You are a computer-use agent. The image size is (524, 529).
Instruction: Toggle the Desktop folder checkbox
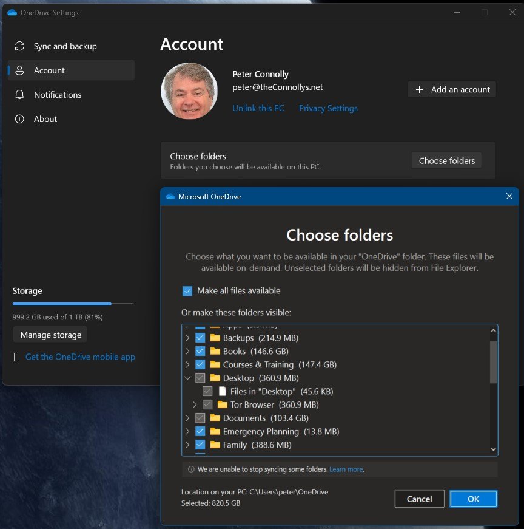200,378
